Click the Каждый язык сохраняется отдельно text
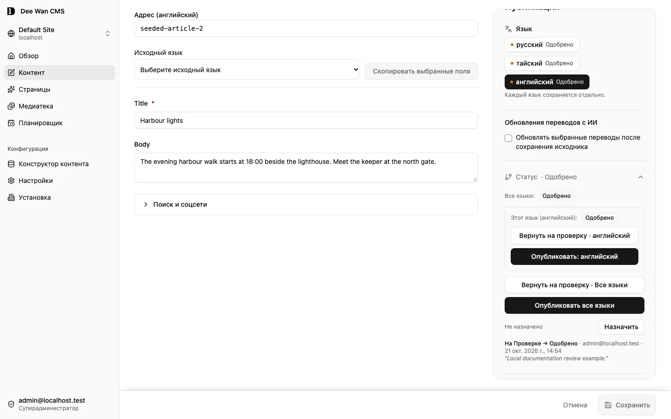 [555, 95]
